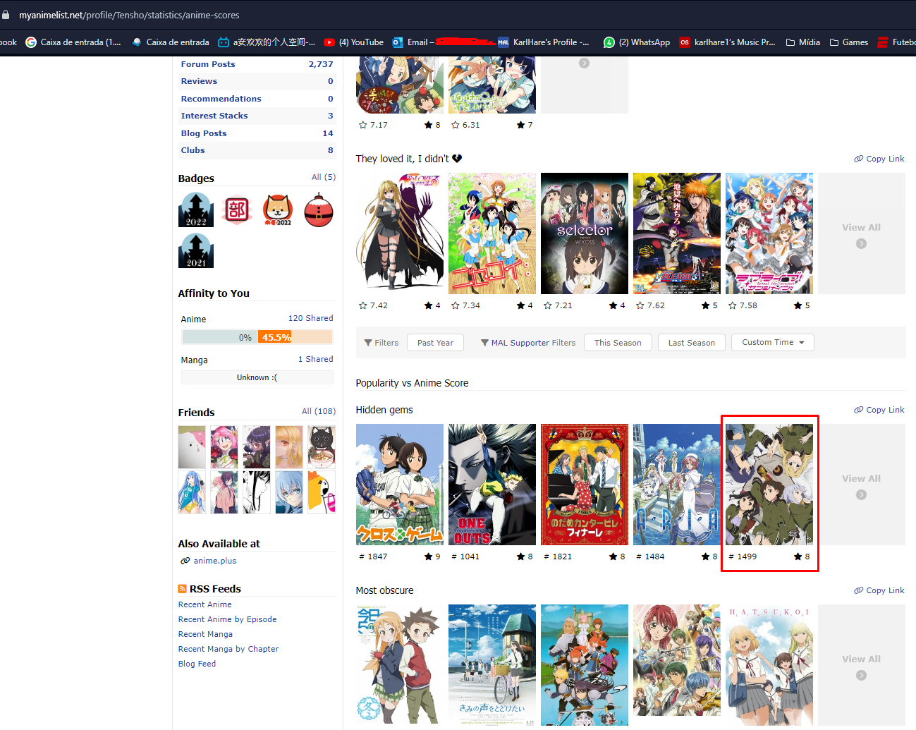
Task: Open the Aria poster ranked 1484
Action: [x=677, y=485]
